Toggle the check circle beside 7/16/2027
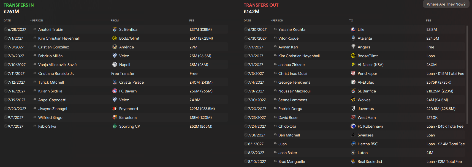The width and height of the screenshot is (472, 167). click(6, 91)
